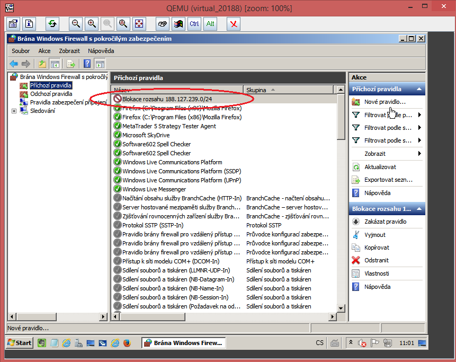Toggle Ctrl key in VNC toolbar
Screen dimensions: 456x362
pyautogui.click(x=194, y=23)
